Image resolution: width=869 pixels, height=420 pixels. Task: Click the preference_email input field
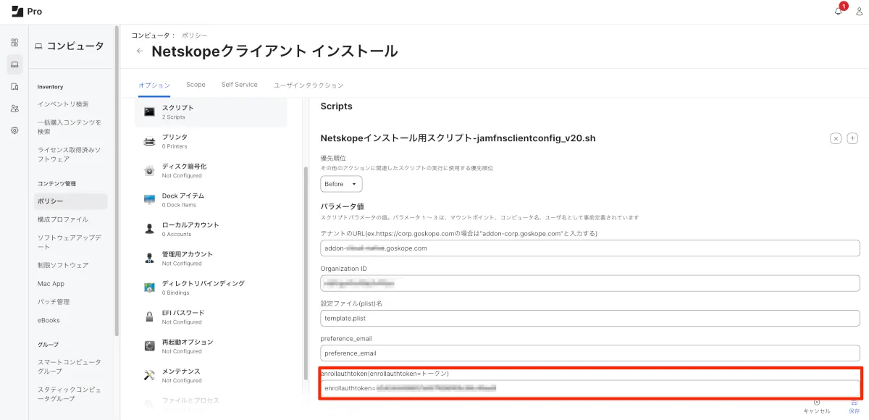590,353
